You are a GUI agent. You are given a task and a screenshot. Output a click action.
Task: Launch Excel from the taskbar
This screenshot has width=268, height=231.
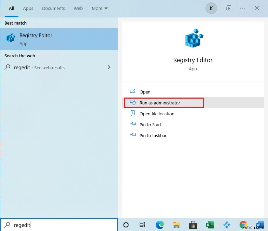(x=210, y=225)
